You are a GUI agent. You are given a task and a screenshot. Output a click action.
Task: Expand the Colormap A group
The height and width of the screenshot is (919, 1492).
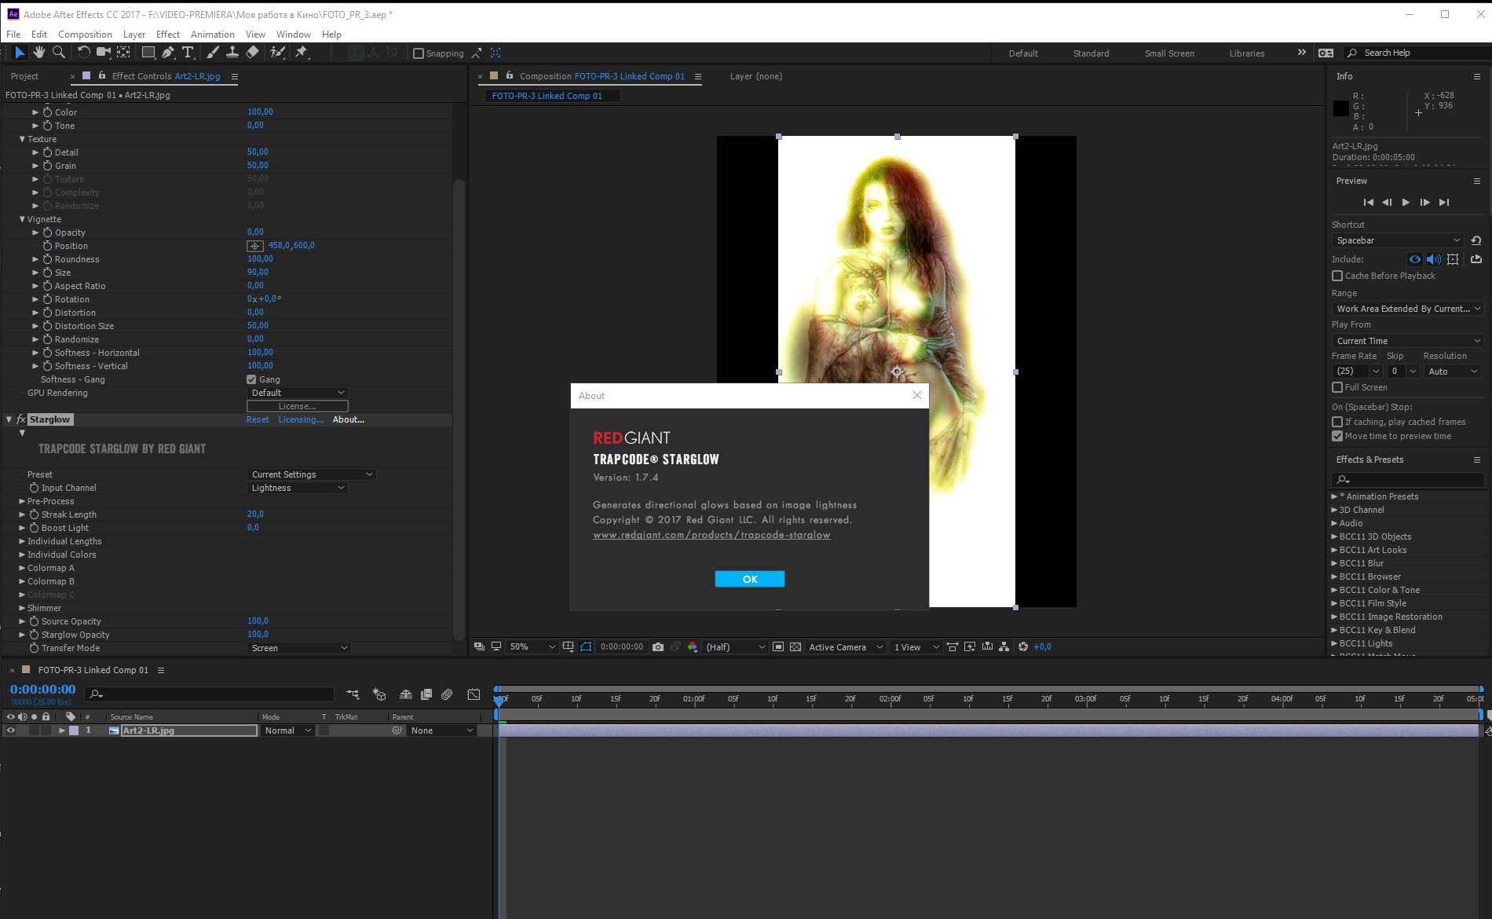(22, 568)
